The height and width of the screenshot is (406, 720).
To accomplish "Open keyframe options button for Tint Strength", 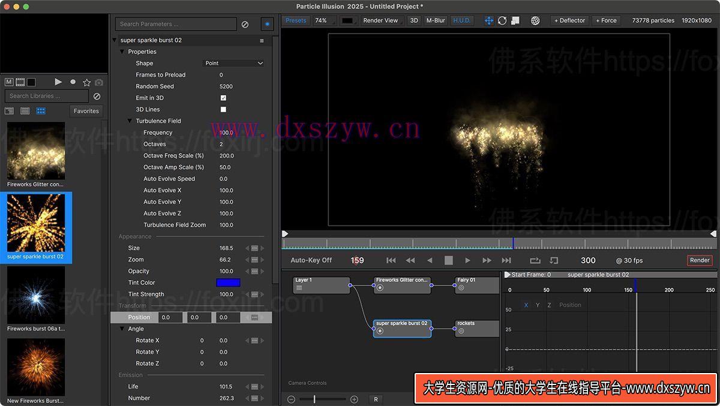I will click(x=254, y=294).
